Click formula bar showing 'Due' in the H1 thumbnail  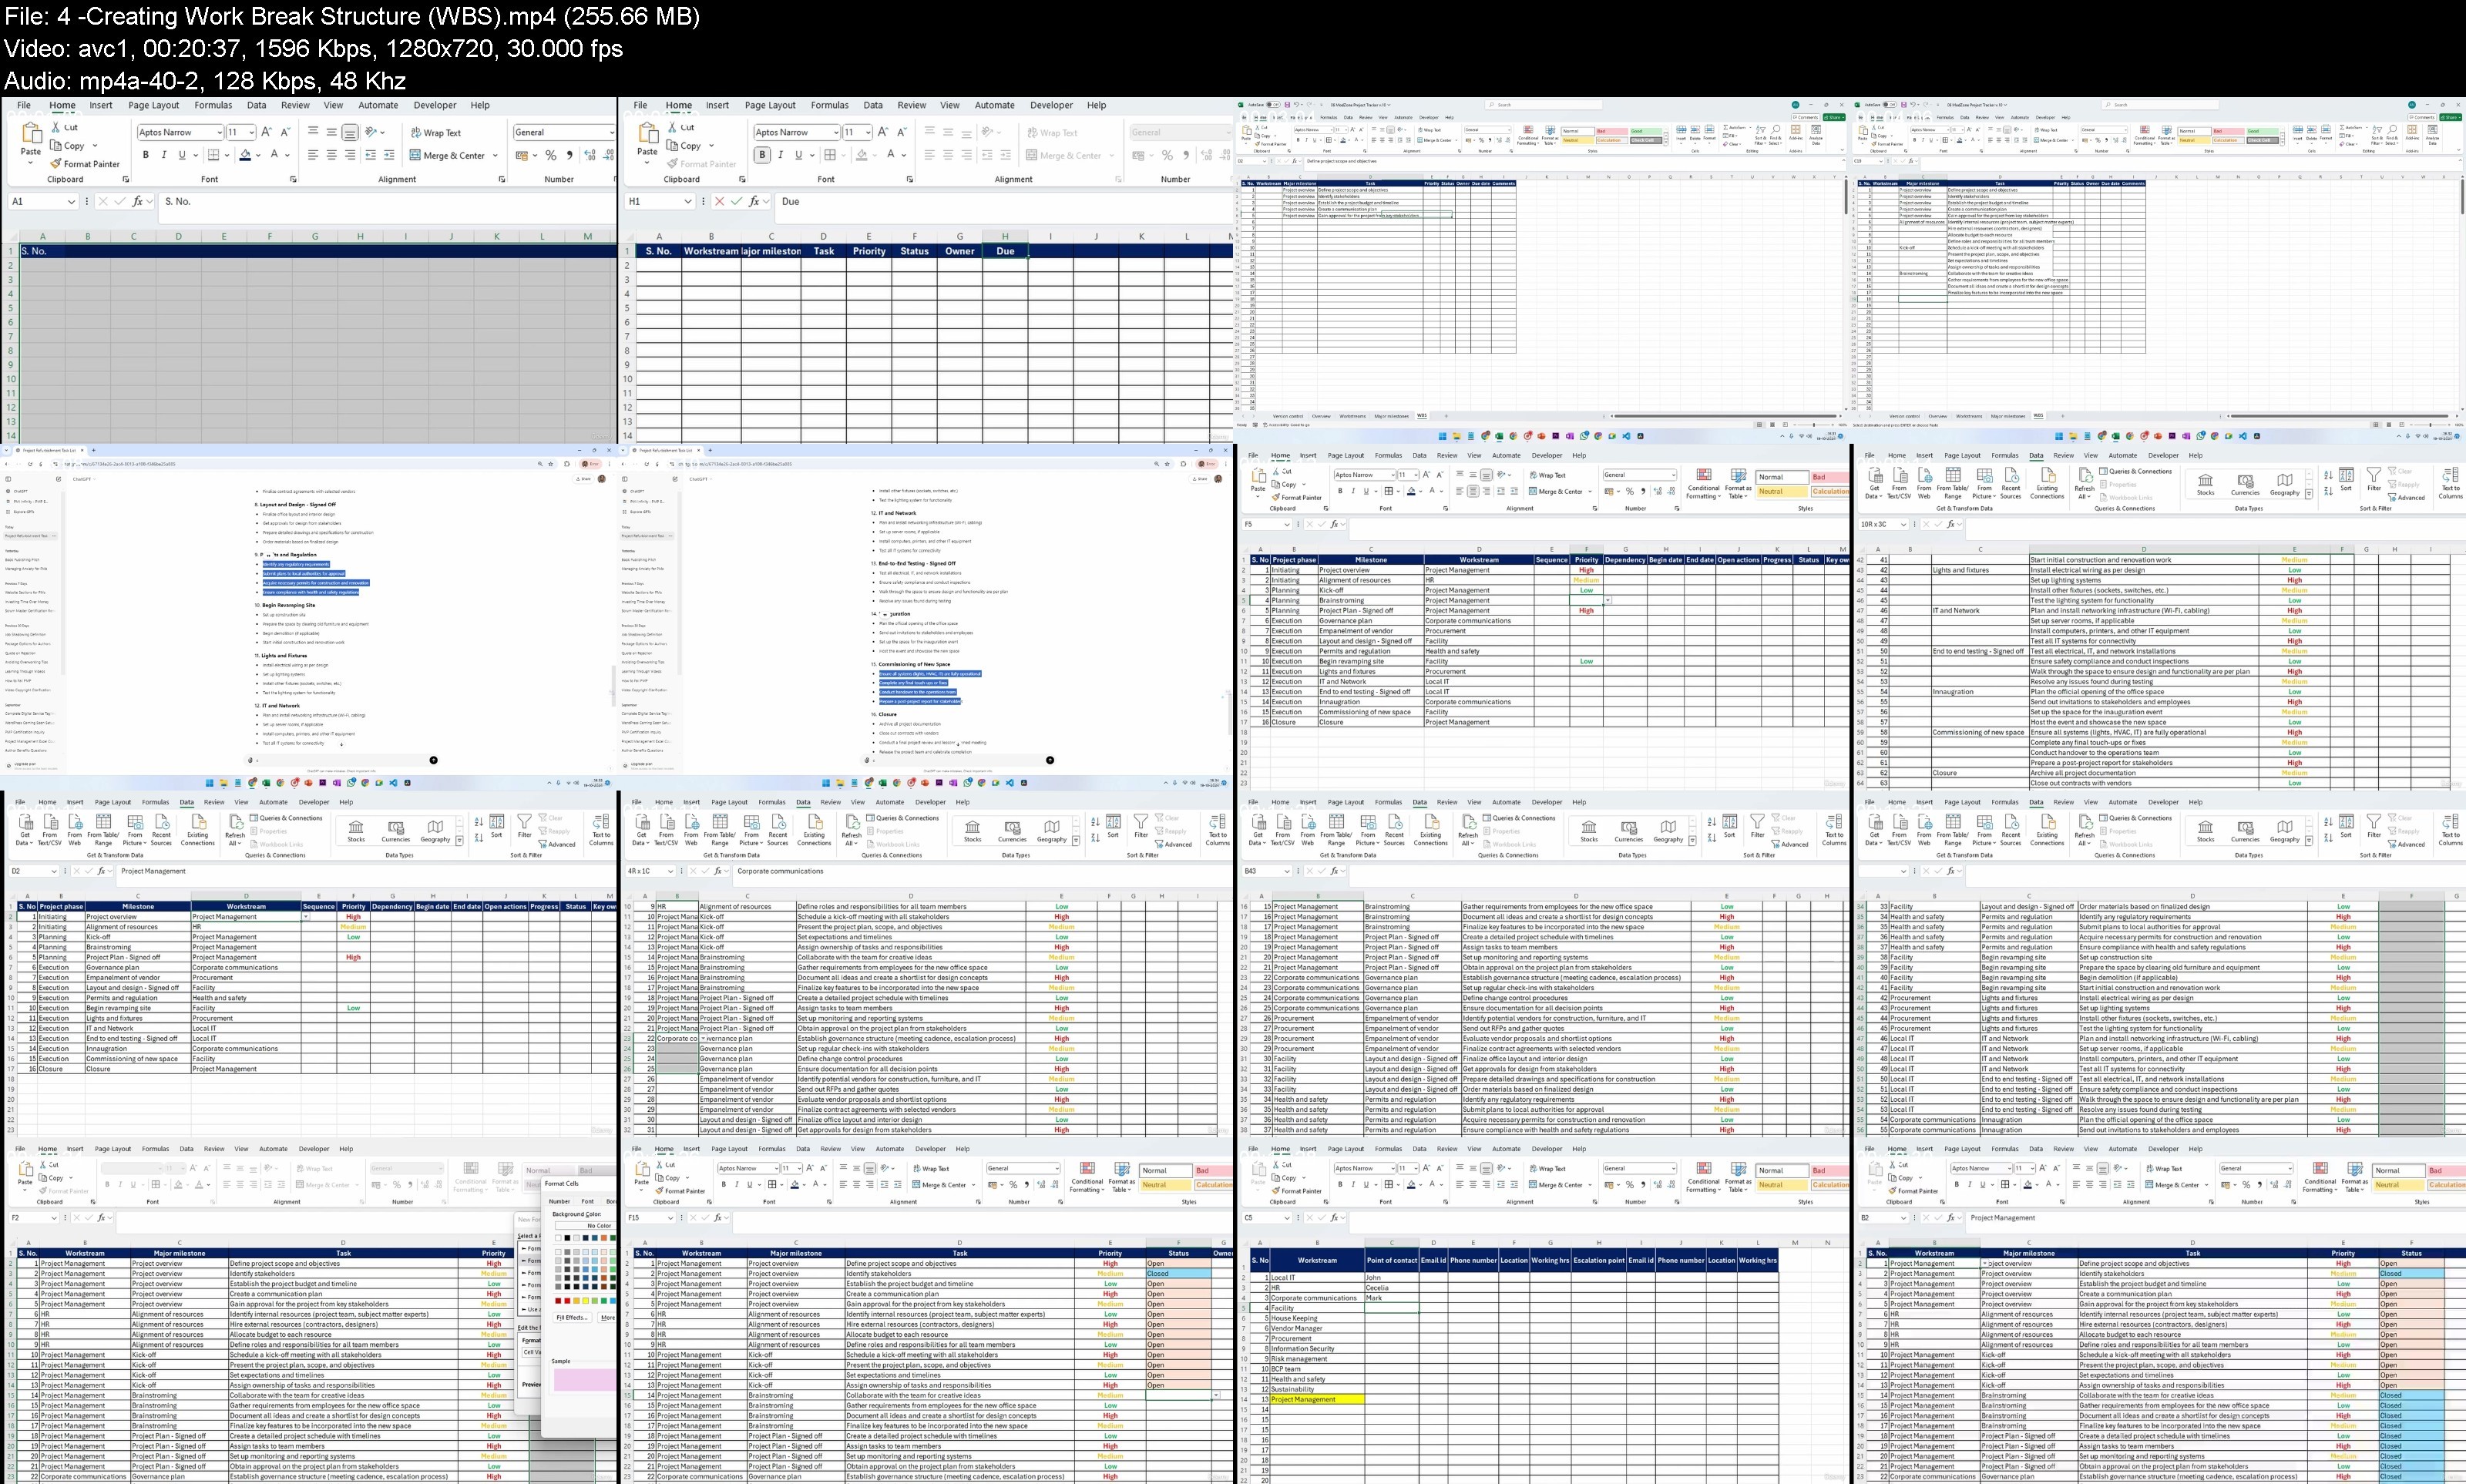tap(1003, 201)
